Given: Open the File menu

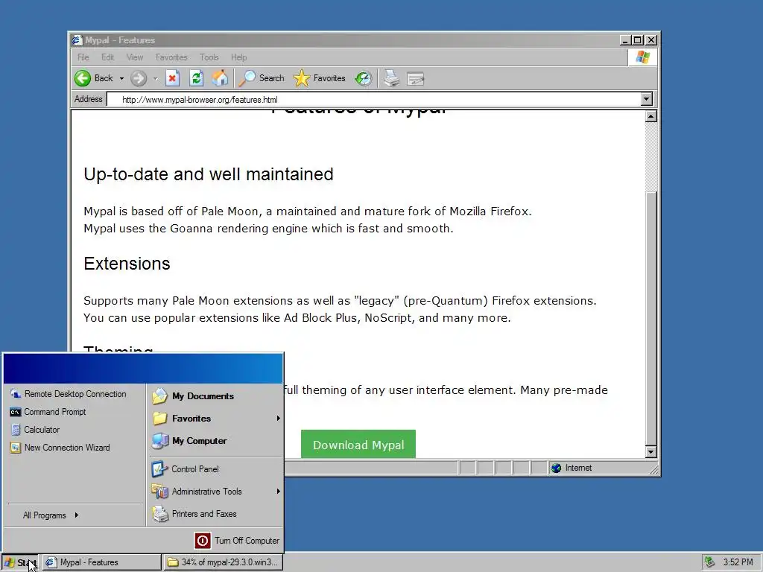Looking at the screenshot, I should (x=83, y=57).
